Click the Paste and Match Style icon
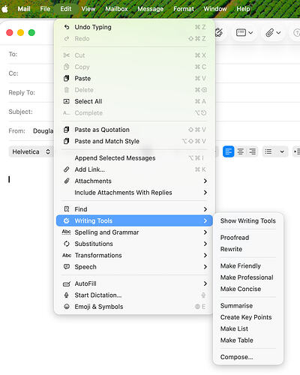300x375 pixels. pos(67,141)
